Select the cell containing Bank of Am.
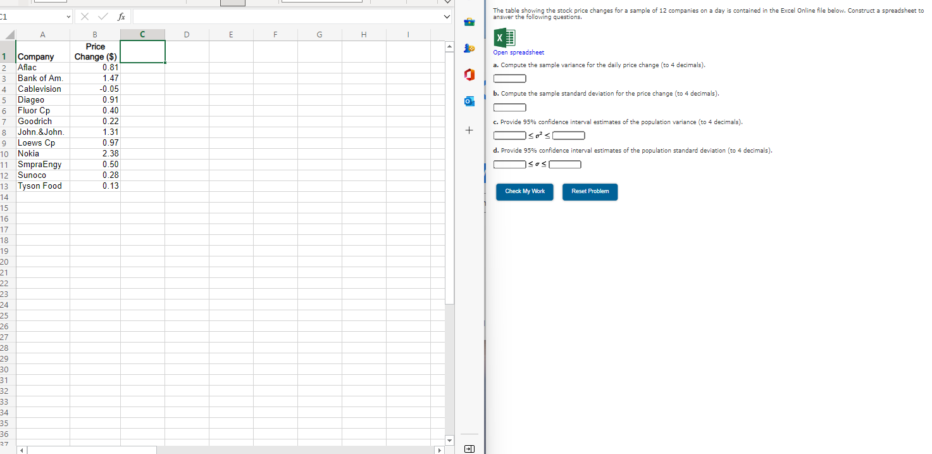Viewport: 932px width, 454px height. 42,78
